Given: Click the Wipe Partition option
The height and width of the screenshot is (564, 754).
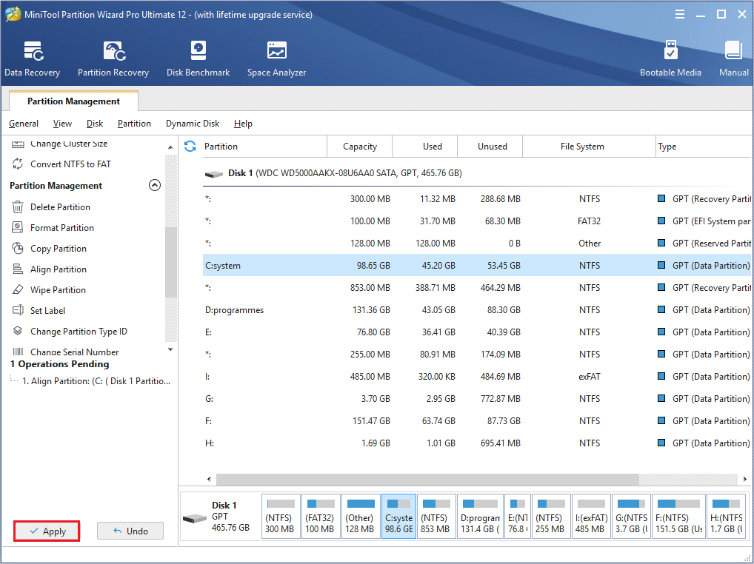Looking at the screenshot, I should coord(59,289).
